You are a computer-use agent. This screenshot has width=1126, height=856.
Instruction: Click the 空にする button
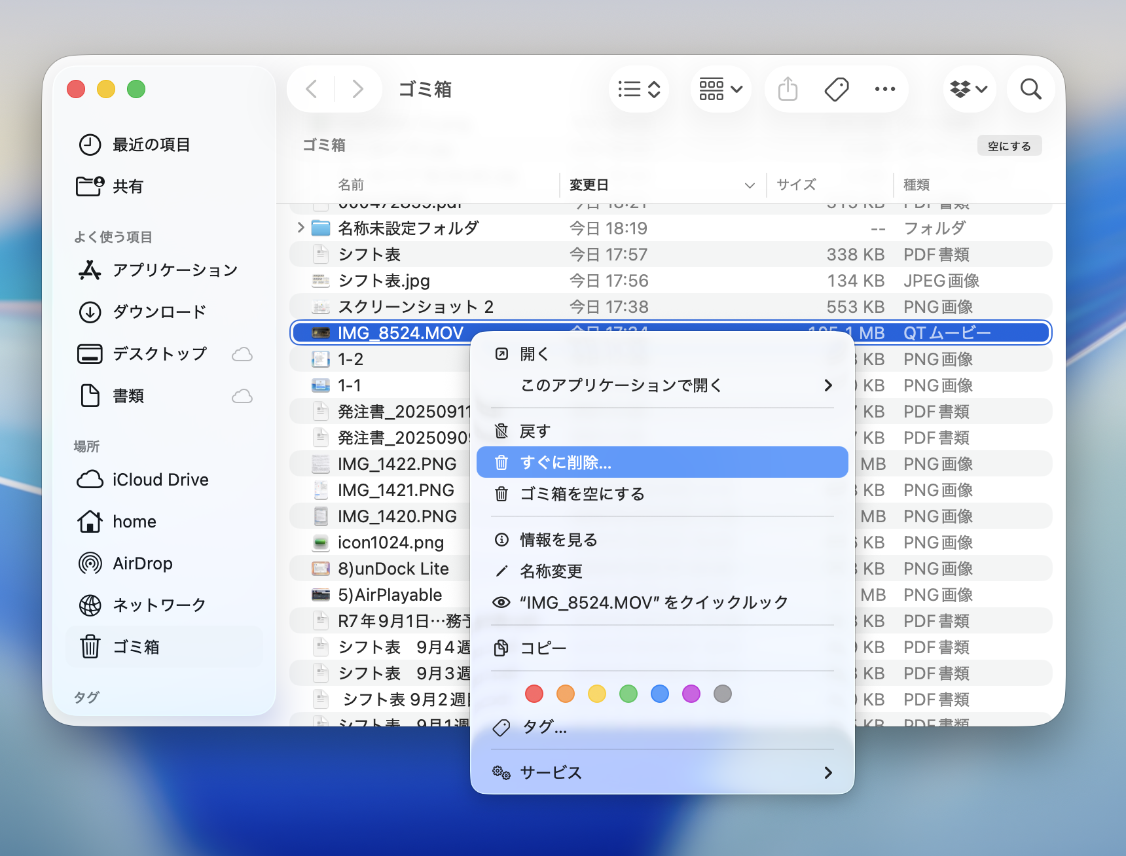point(1009,146)
